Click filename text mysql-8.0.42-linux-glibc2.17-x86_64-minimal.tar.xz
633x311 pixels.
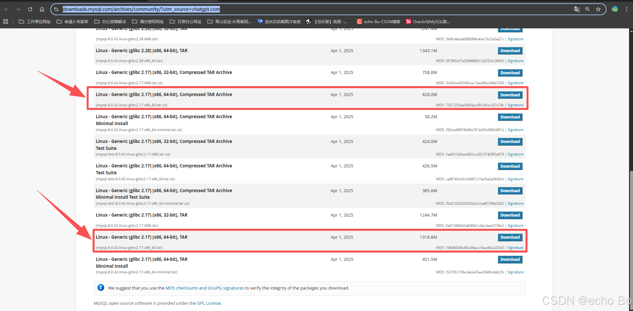(139, 130)
